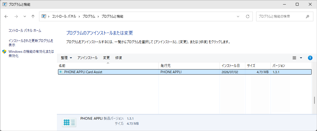
Task: Go back with the left arrow
Action: tap(6, 17)
